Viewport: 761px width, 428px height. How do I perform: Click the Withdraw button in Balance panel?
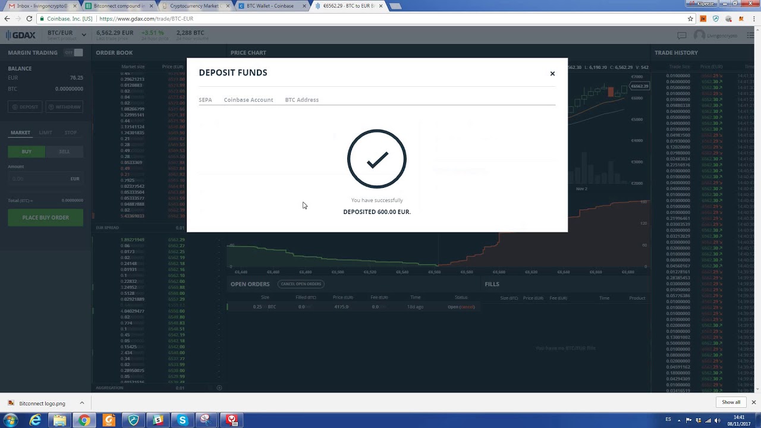coord(64,107)
